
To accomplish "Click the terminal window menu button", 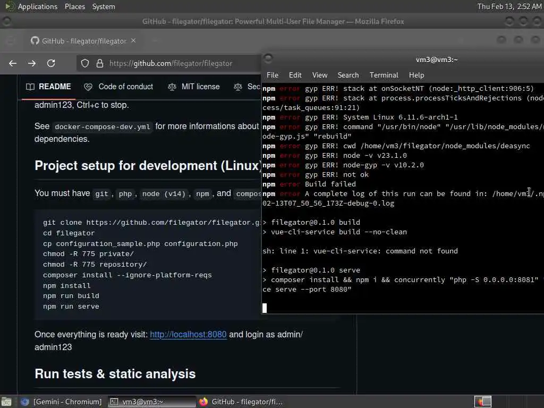I will (268, 58).
